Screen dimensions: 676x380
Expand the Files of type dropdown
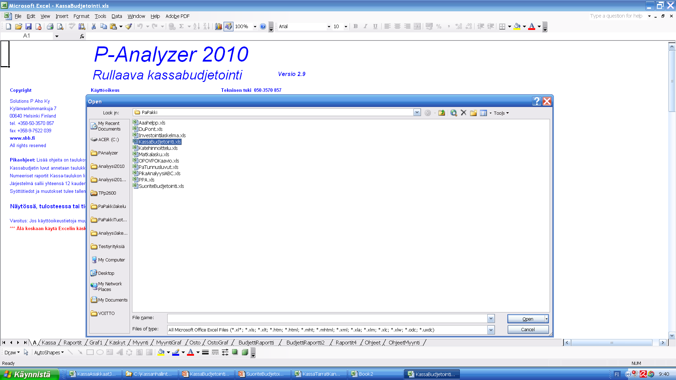pos(491,330)
